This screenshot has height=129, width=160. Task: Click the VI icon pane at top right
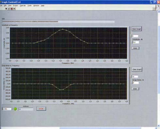coord(158,7)
